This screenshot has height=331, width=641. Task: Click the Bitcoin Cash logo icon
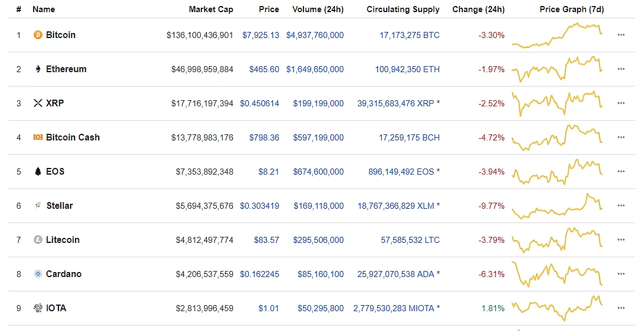pyautogui.click(x=38, y=138)
